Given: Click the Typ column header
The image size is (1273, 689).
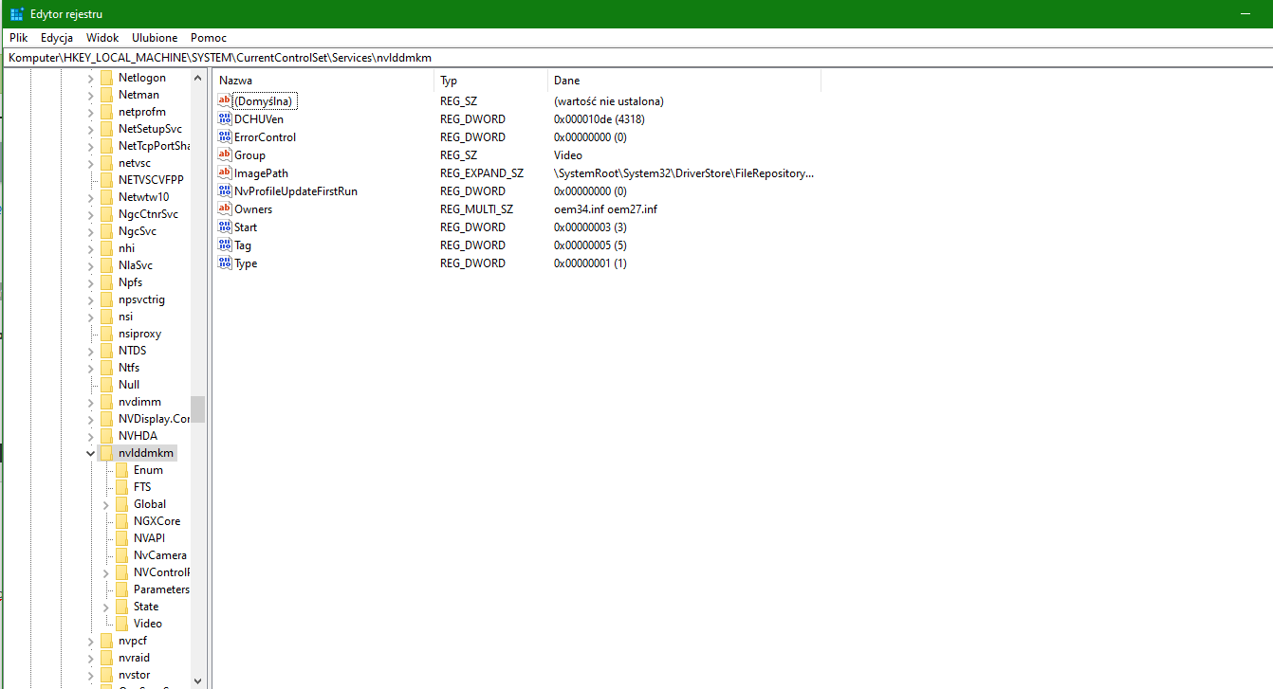Looking at the screenshot, I should tap(490, 81).
